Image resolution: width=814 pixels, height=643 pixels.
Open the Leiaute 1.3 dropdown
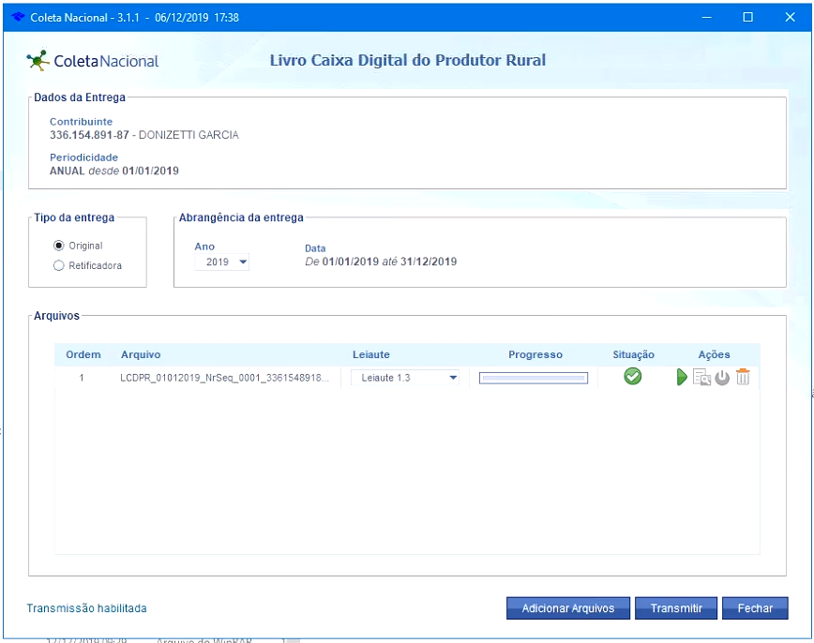click(x=405, y=378)
